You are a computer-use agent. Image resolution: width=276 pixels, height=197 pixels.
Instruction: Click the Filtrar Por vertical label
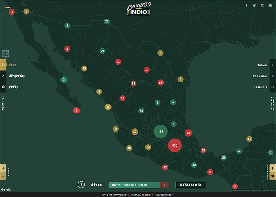3,103
